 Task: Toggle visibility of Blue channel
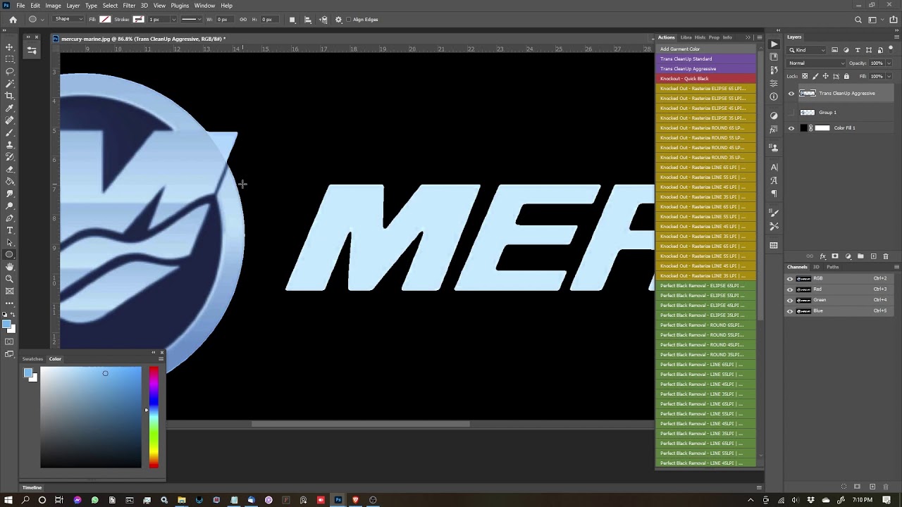click(x=790, y=311)
